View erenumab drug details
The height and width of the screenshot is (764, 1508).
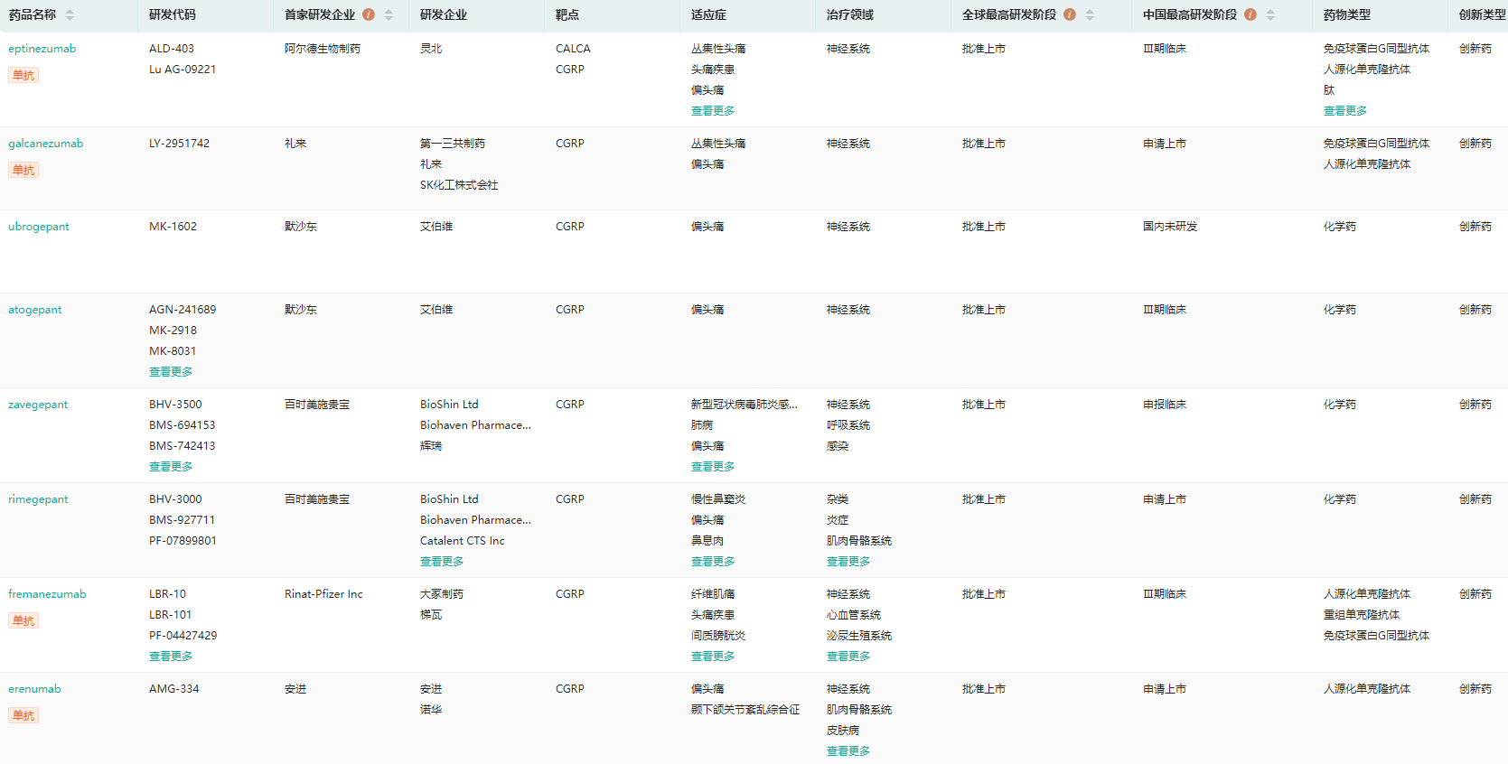[x=34, y=689]
